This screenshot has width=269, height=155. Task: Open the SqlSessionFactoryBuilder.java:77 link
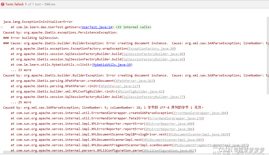tap(153, 97)
